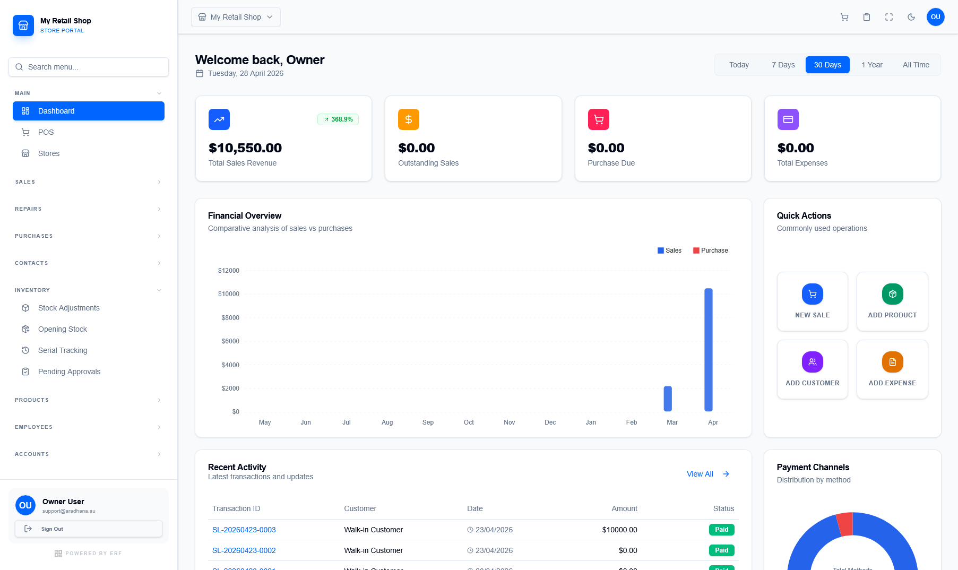The height and width of the screenshot is (570, 958).
Task: Click Paid status for SL-20260423-0003
Action: pos(721,530)
